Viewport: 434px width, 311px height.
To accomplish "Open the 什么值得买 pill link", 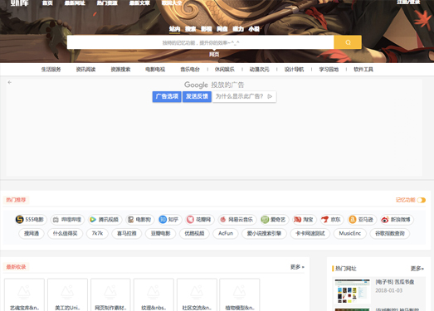I will point(65,233).
